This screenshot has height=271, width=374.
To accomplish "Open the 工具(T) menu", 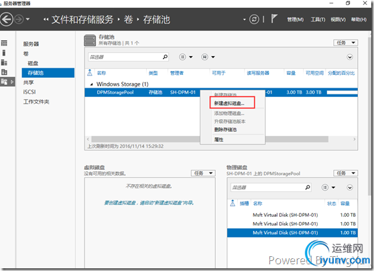I will click(318, 19).
